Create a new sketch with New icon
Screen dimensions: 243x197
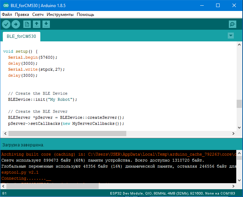click(x=27, y=24)
